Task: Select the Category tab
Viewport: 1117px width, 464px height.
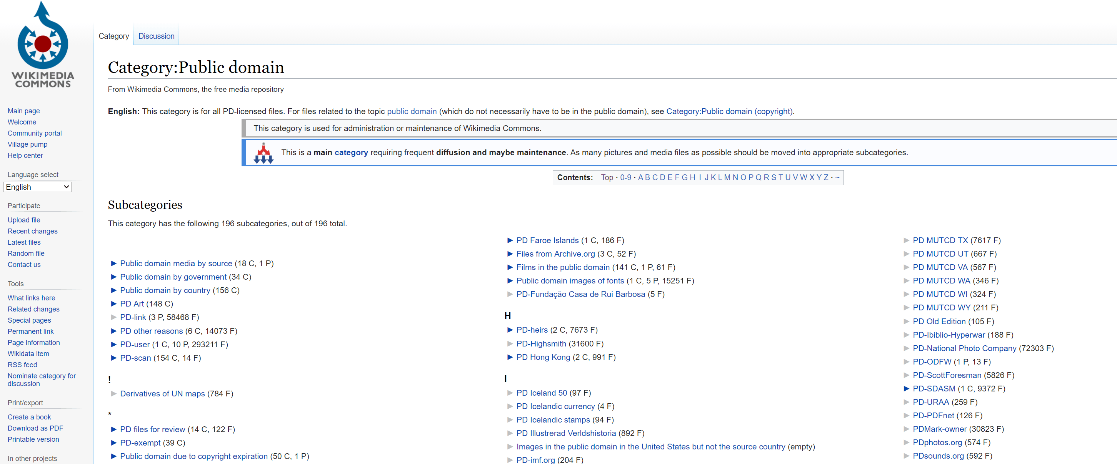Action: (x=113, y=36)
